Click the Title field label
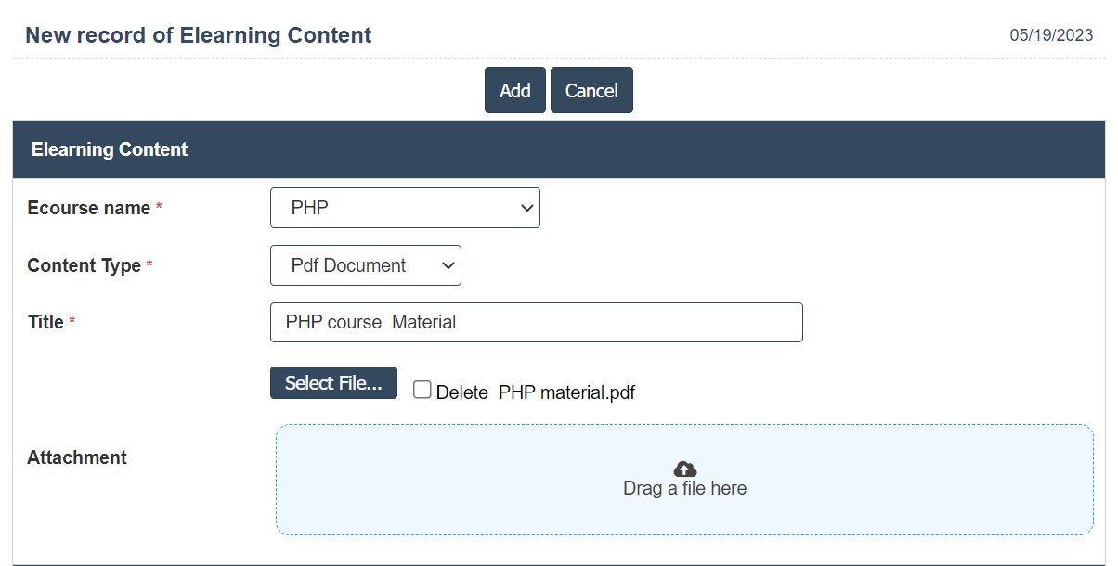The height and width of the screenshot is (566, 1118). pyautogui.click(x=45, y=322)
